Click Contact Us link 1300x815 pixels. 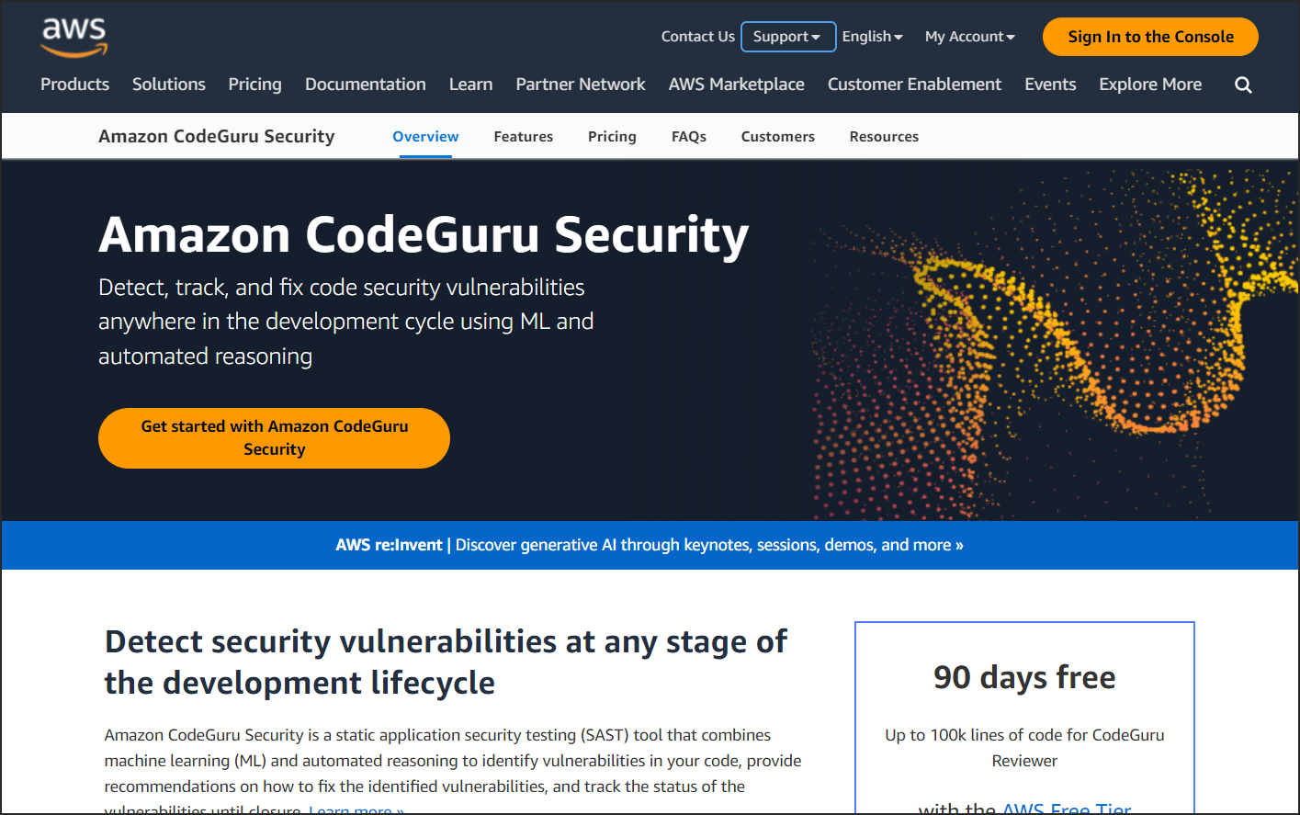698,37
